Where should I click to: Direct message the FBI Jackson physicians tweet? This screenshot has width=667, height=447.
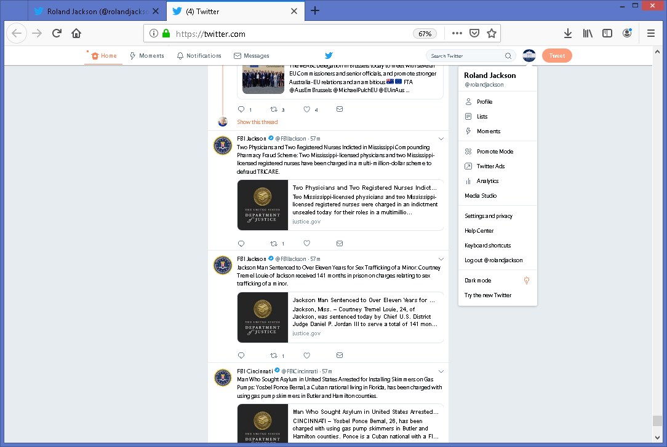(340, 244)
